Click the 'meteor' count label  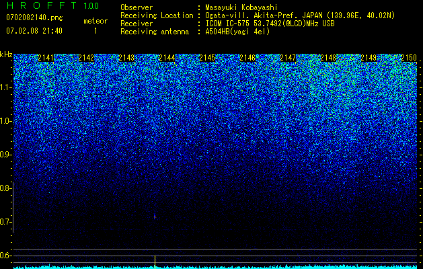pyautogui.click(x=95, y=21)
